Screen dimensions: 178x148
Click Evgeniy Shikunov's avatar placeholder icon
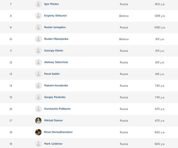pos(38,16)
